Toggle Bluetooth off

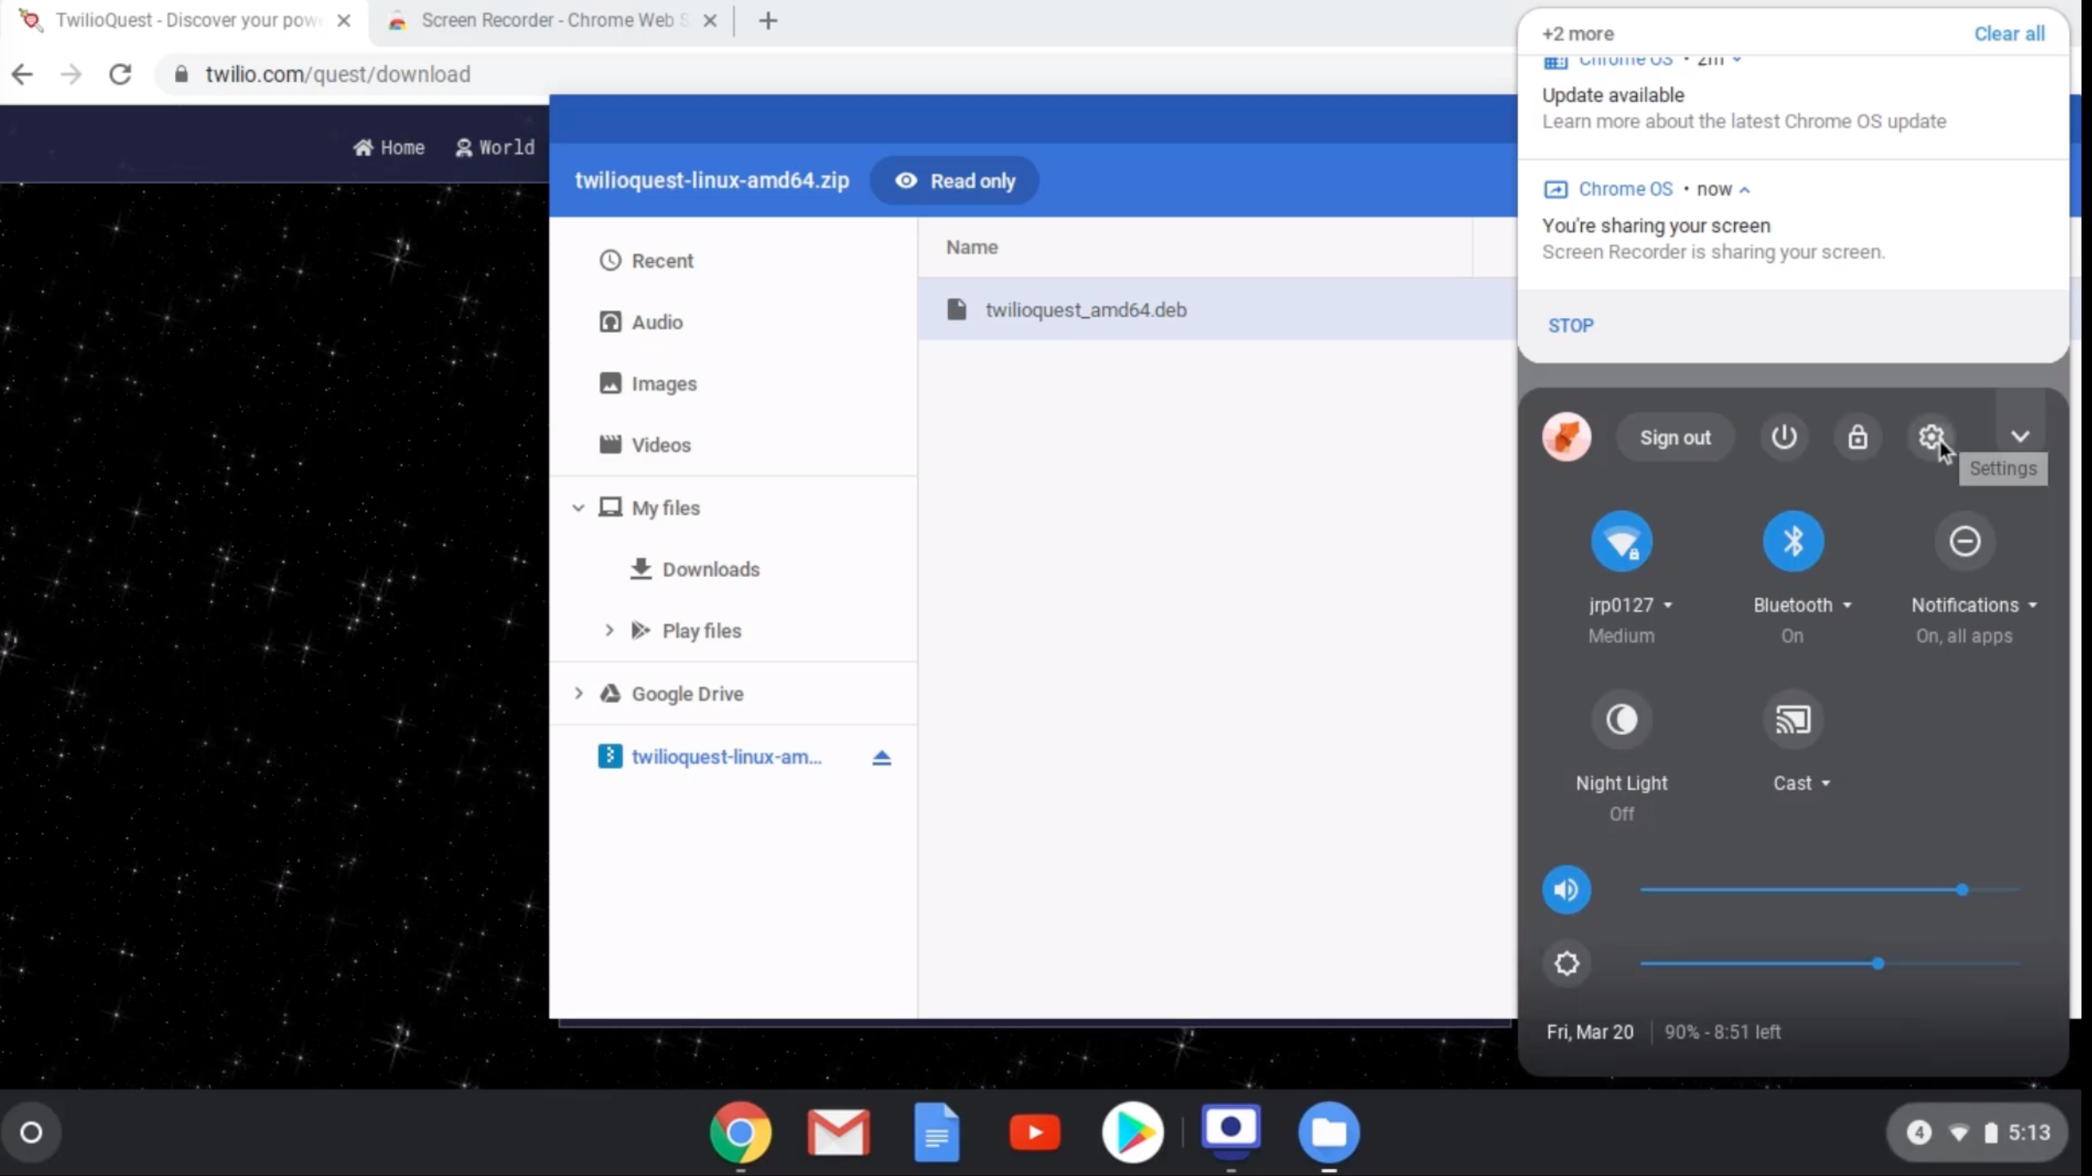point(1793,541)
